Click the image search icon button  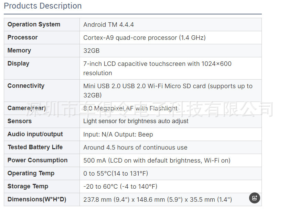pos(254,198)
